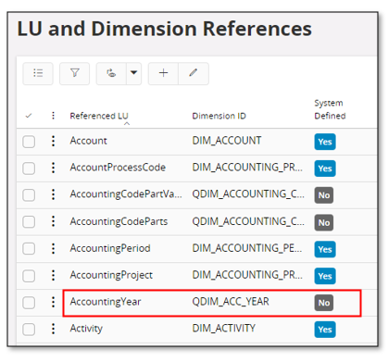Add a new record with plus icon
This screenshot has width=388, height=362.
click(163, 73)
